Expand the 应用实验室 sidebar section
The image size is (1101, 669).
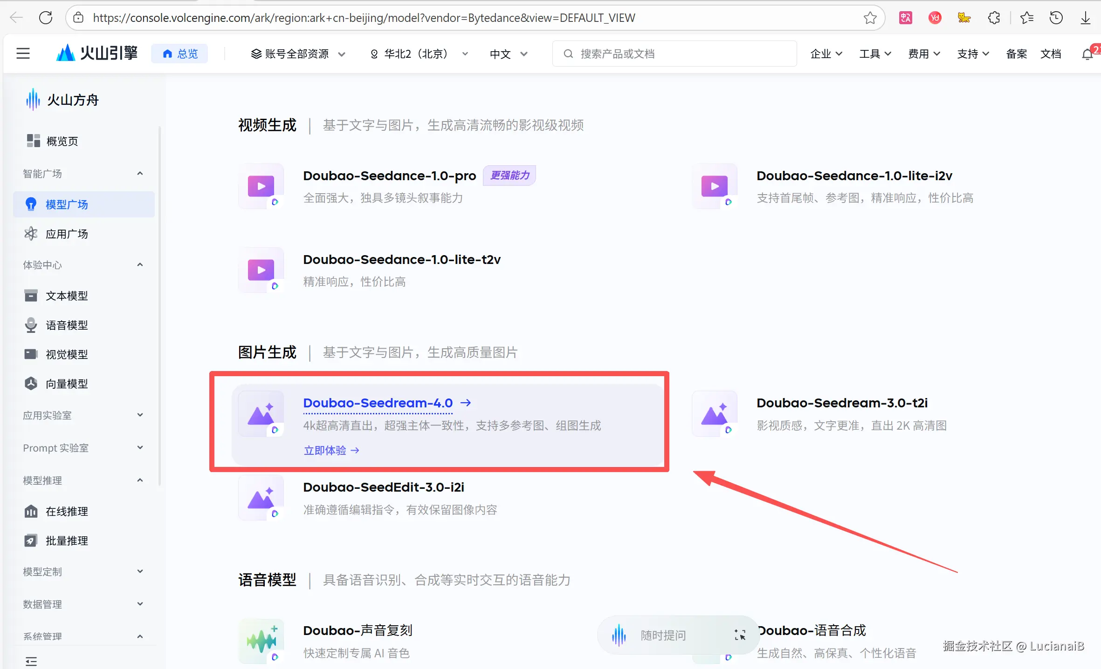[x=140, y=415]
